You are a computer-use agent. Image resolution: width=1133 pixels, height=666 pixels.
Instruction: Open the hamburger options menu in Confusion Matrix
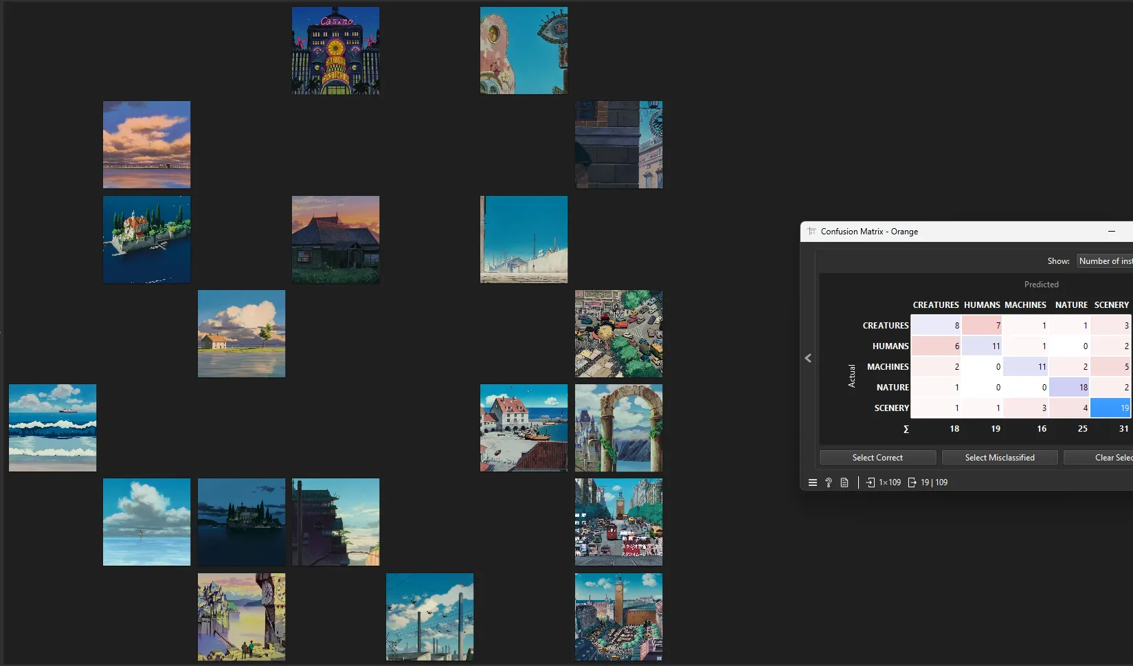pyautogui.click(x=812, y=482)
